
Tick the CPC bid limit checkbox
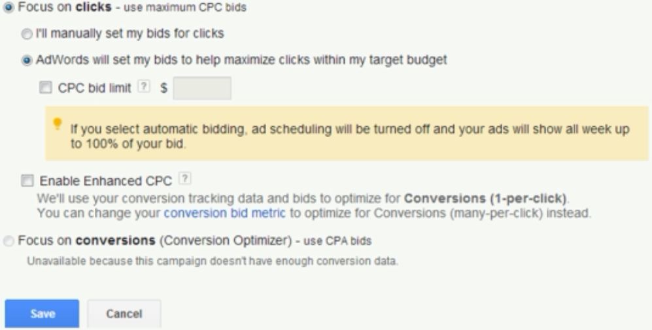45,88
